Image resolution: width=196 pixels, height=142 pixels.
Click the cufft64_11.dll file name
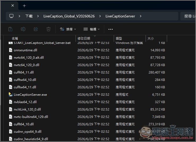24,72
